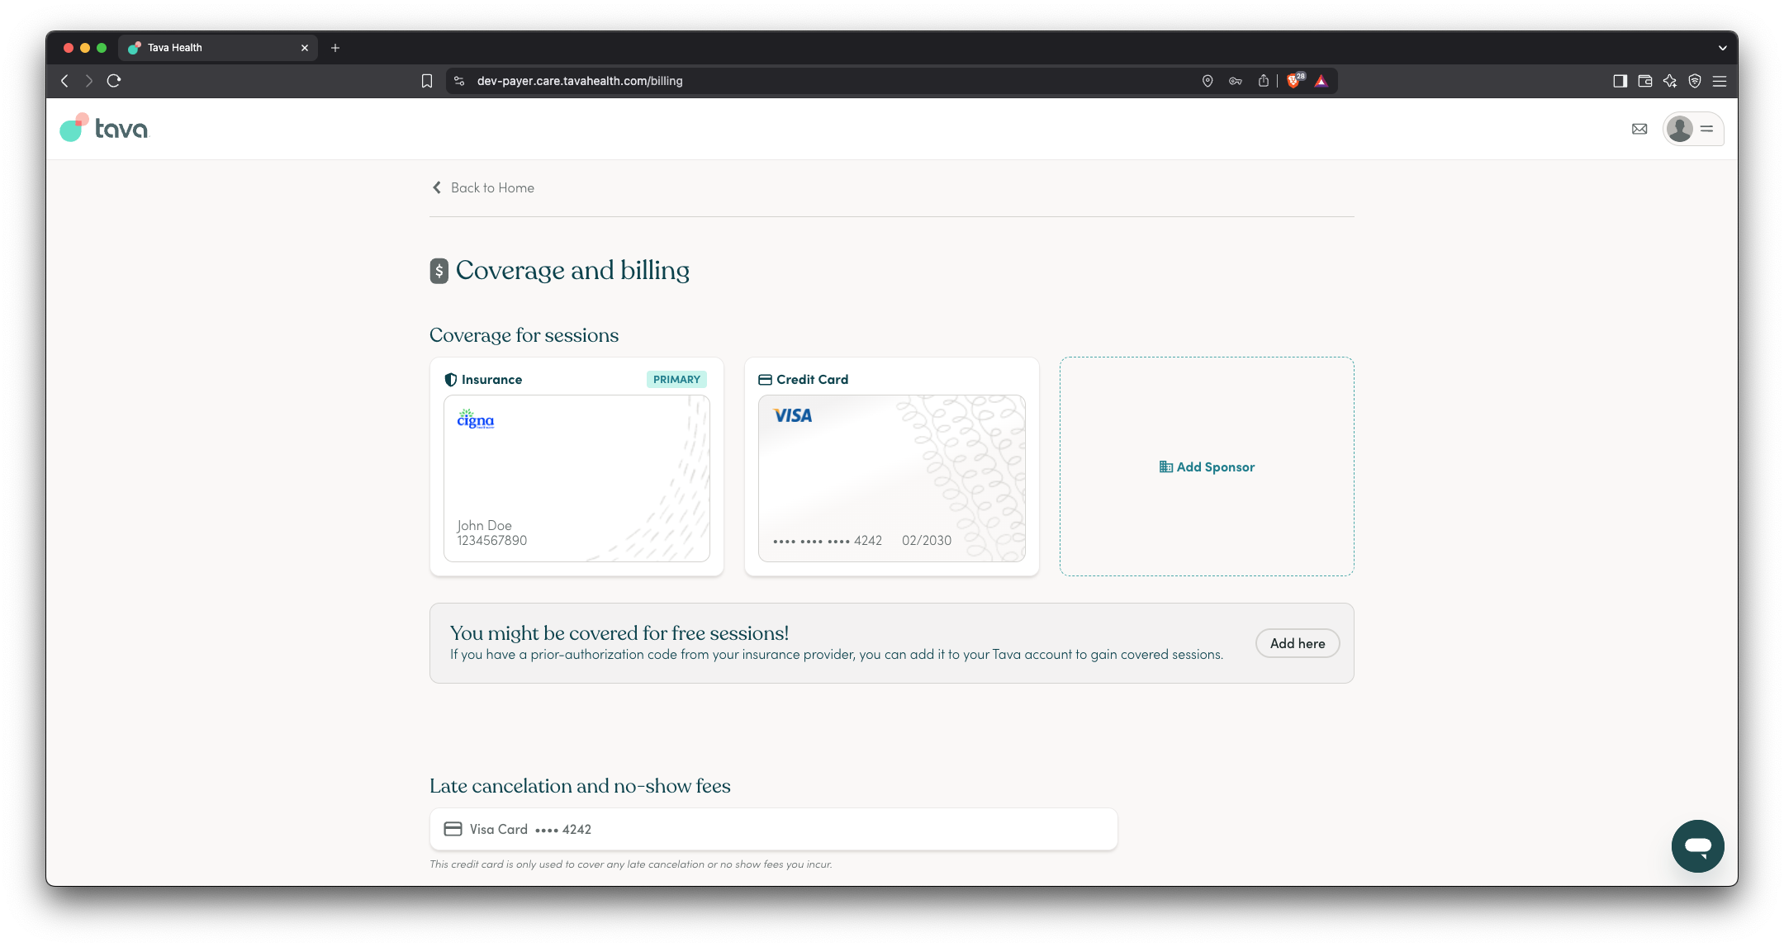Click the 02/2030 expiry date
This screenshot has height=947, width=1784.
click(x=927, y=541)
